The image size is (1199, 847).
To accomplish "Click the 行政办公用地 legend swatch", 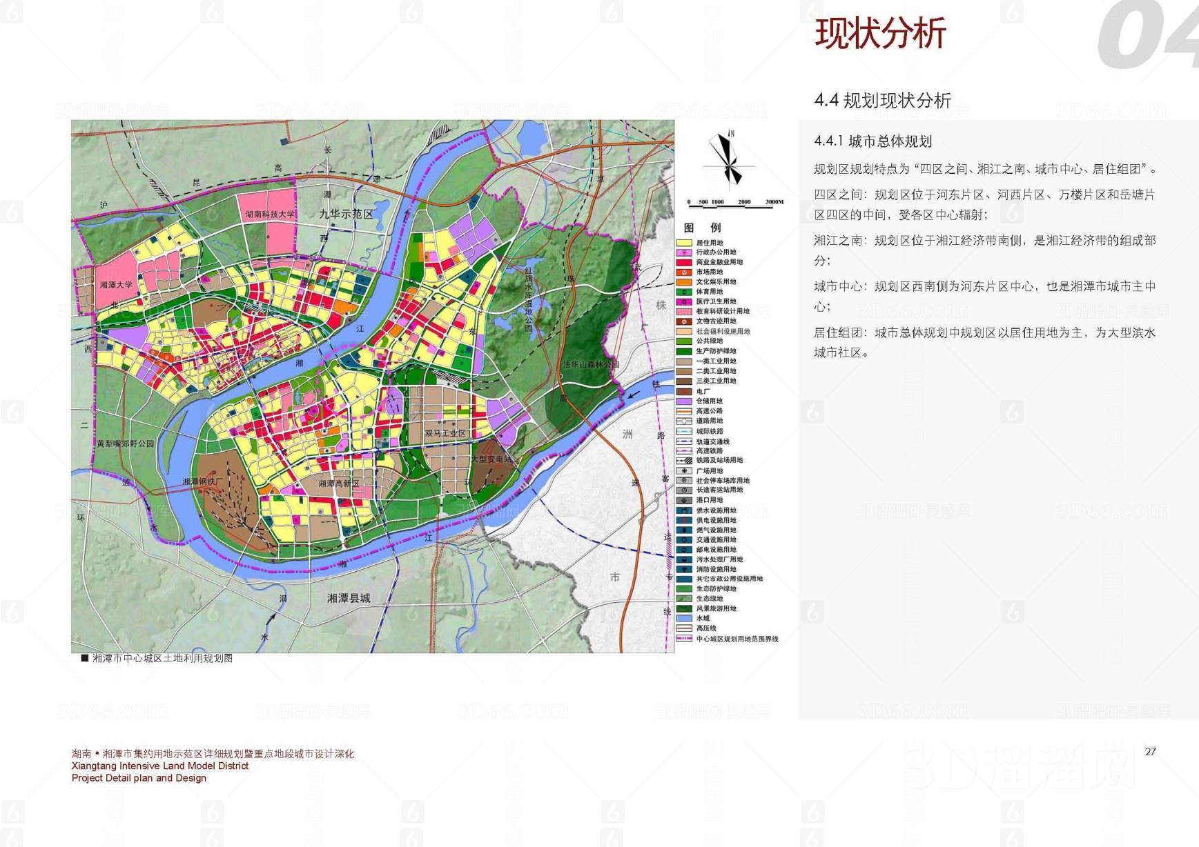I will pyautogui.click(x=683, y=252).
